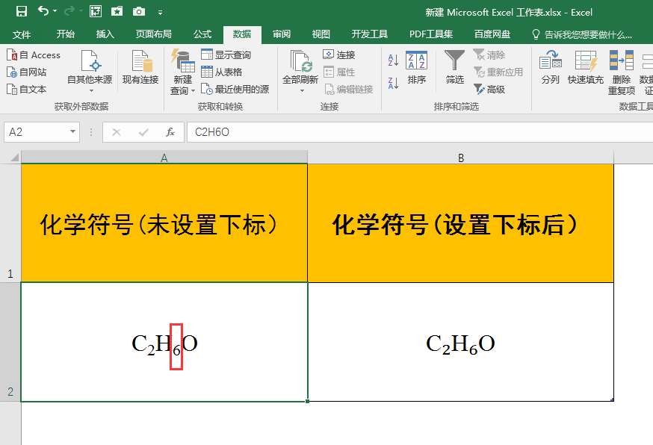
Task: Click 显示查询 button
Action: pyautogui.click(x=226, y=55)
